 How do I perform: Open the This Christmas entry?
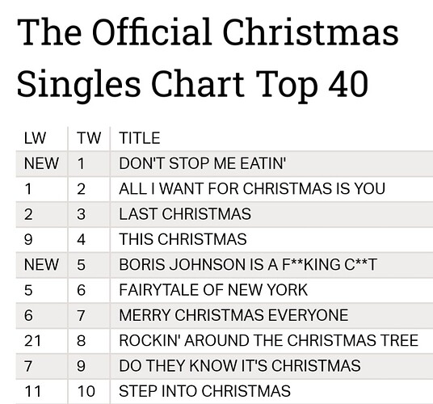pyautogui.click(x=183, y=239)
